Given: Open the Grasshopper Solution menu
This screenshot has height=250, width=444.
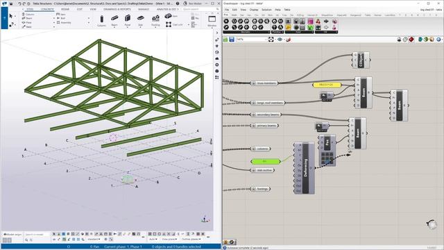Looking at the screenshot, I should pyautogui.click(x=266, y=10).
